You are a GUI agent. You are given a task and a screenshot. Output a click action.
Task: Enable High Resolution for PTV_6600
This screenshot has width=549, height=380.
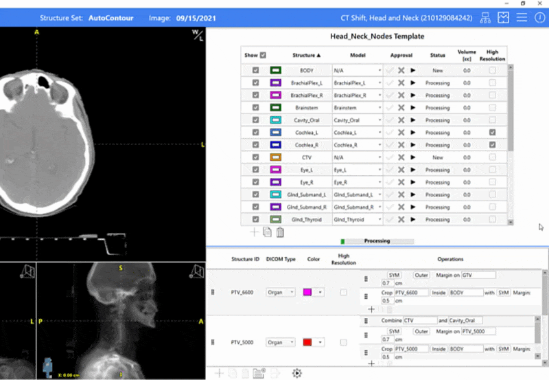tap(344, 293)
